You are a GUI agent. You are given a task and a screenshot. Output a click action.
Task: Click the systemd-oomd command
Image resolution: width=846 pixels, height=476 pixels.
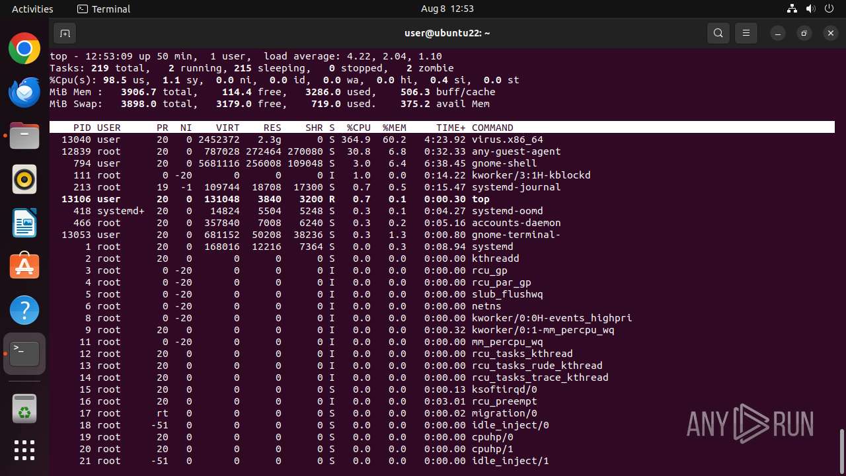click(507, 211)
